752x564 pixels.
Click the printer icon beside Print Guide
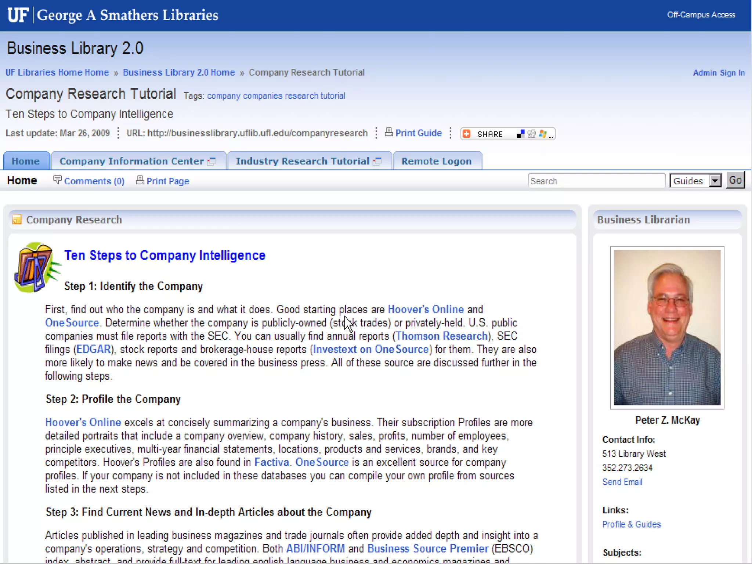[x=388, y=132]
